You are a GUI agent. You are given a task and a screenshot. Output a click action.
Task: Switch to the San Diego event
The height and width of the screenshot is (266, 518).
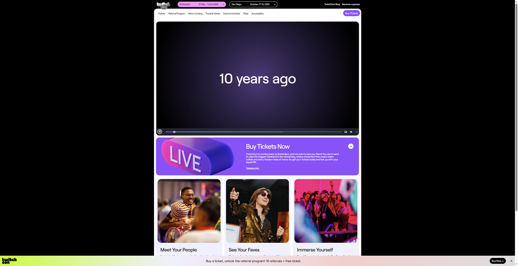pyautogui.click(x=253, y=4)
